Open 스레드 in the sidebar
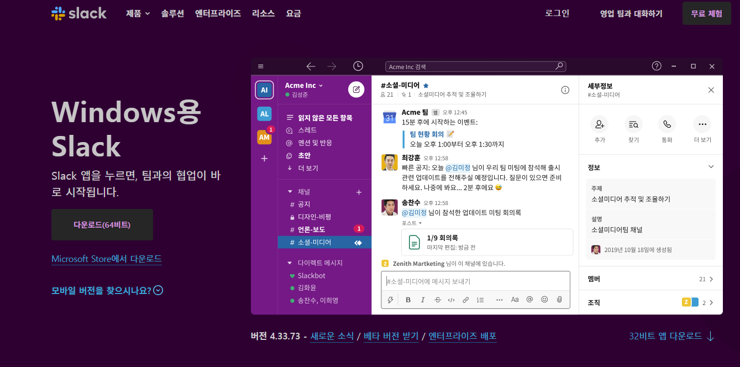The width and height of the screenshot is (740, 367). coord(302,130)
